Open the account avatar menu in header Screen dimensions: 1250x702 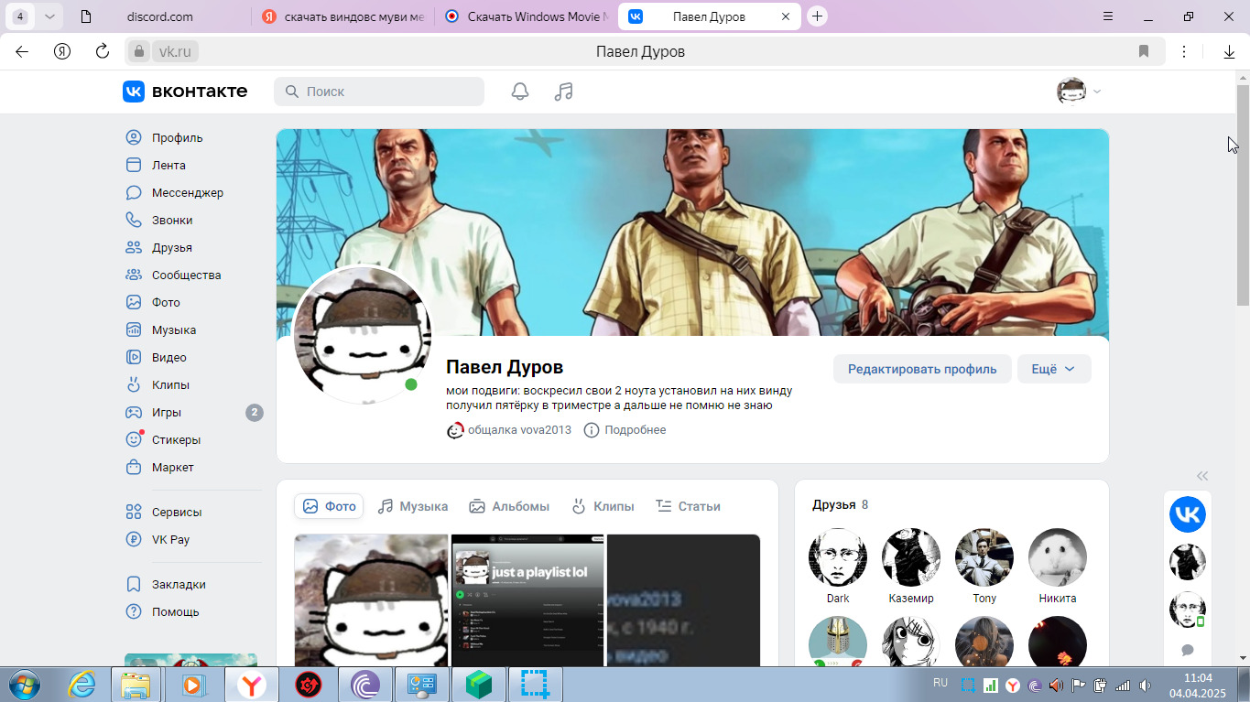(1078, 92)
